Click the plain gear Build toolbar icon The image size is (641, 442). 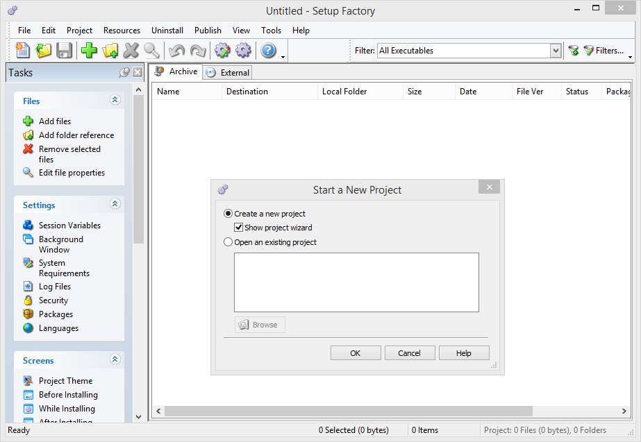(243, 50)
